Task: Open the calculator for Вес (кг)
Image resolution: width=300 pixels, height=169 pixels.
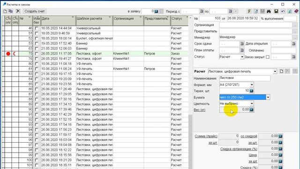Action: (252, 109)
